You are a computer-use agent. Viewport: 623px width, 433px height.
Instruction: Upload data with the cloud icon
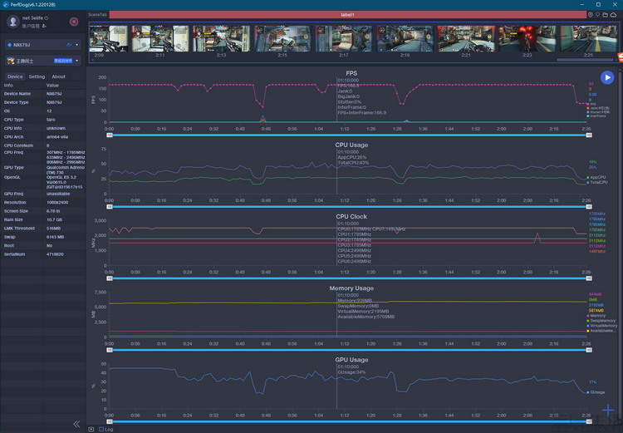[614, 15]
